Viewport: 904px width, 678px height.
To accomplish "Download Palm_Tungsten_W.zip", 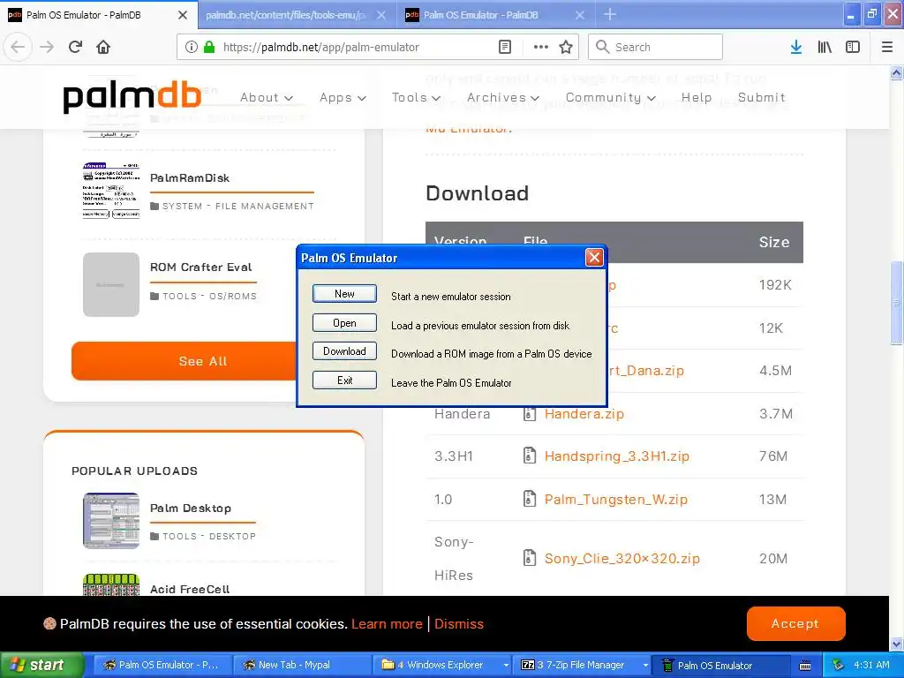I will pyautogui.click(x=615, y=499).
